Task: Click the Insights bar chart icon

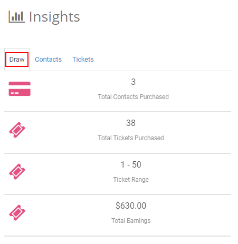Action: click(17, 17)
